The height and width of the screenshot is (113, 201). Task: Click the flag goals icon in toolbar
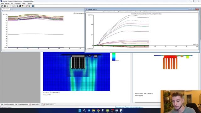click(x=23, y=6)
